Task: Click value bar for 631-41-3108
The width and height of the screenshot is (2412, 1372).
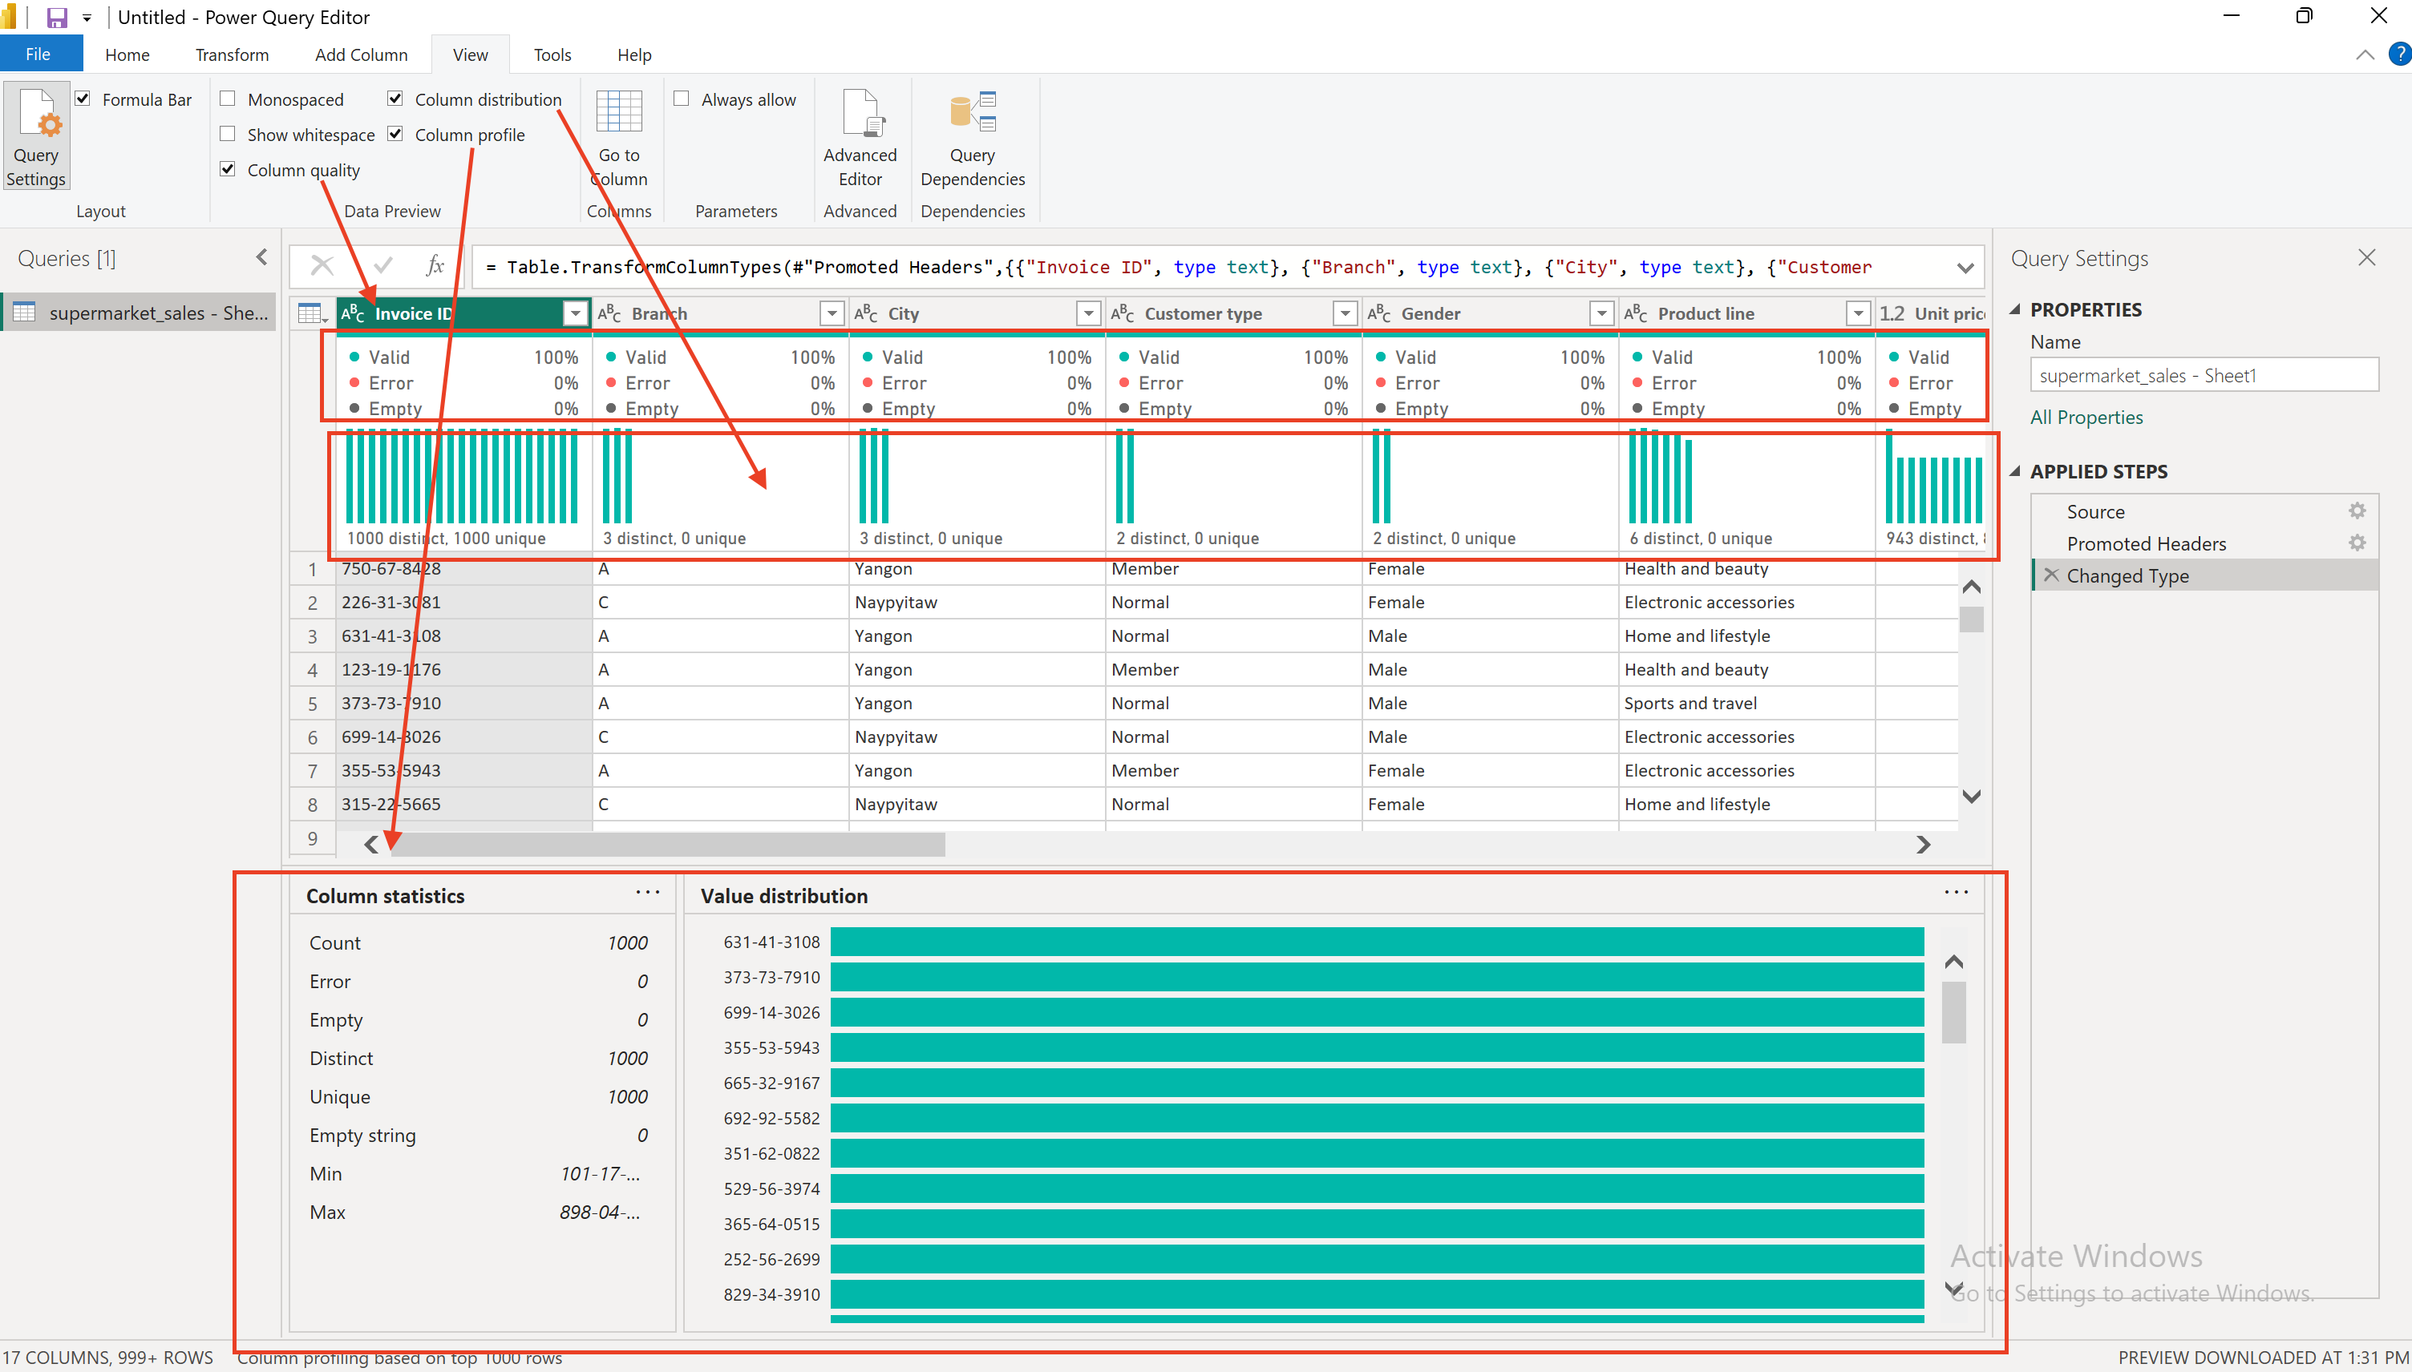Action: (x=1376, y=942)
